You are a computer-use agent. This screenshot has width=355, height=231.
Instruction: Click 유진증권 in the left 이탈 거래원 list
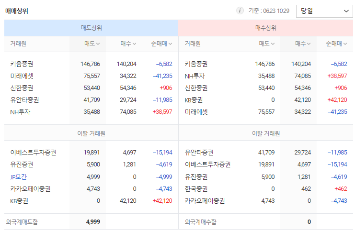click(x=22, y=165)
